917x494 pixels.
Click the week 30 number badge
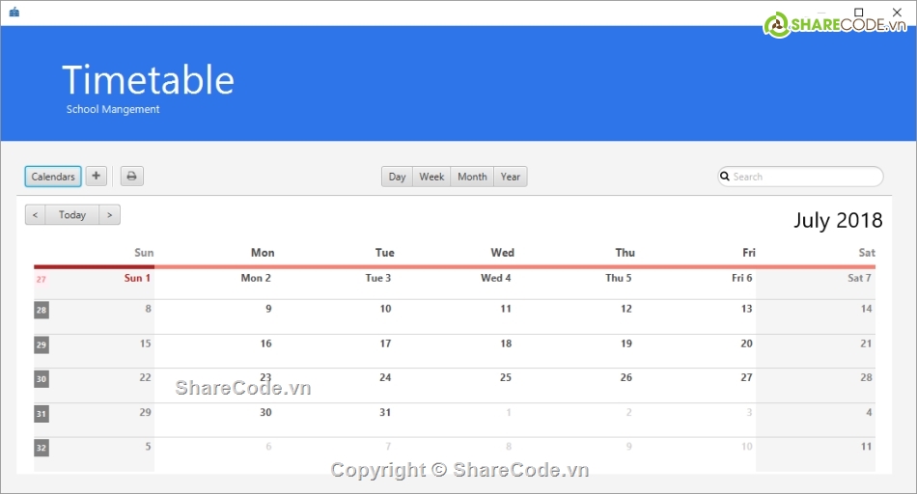tap(42, 379)
